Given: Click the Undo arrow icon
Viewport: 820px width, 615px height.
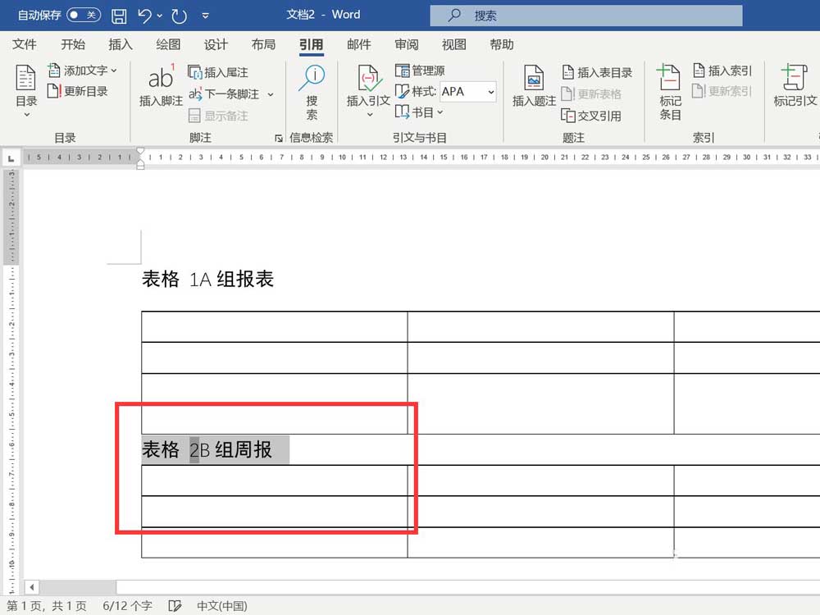Looking at the screenshot, I should point(145,16).
